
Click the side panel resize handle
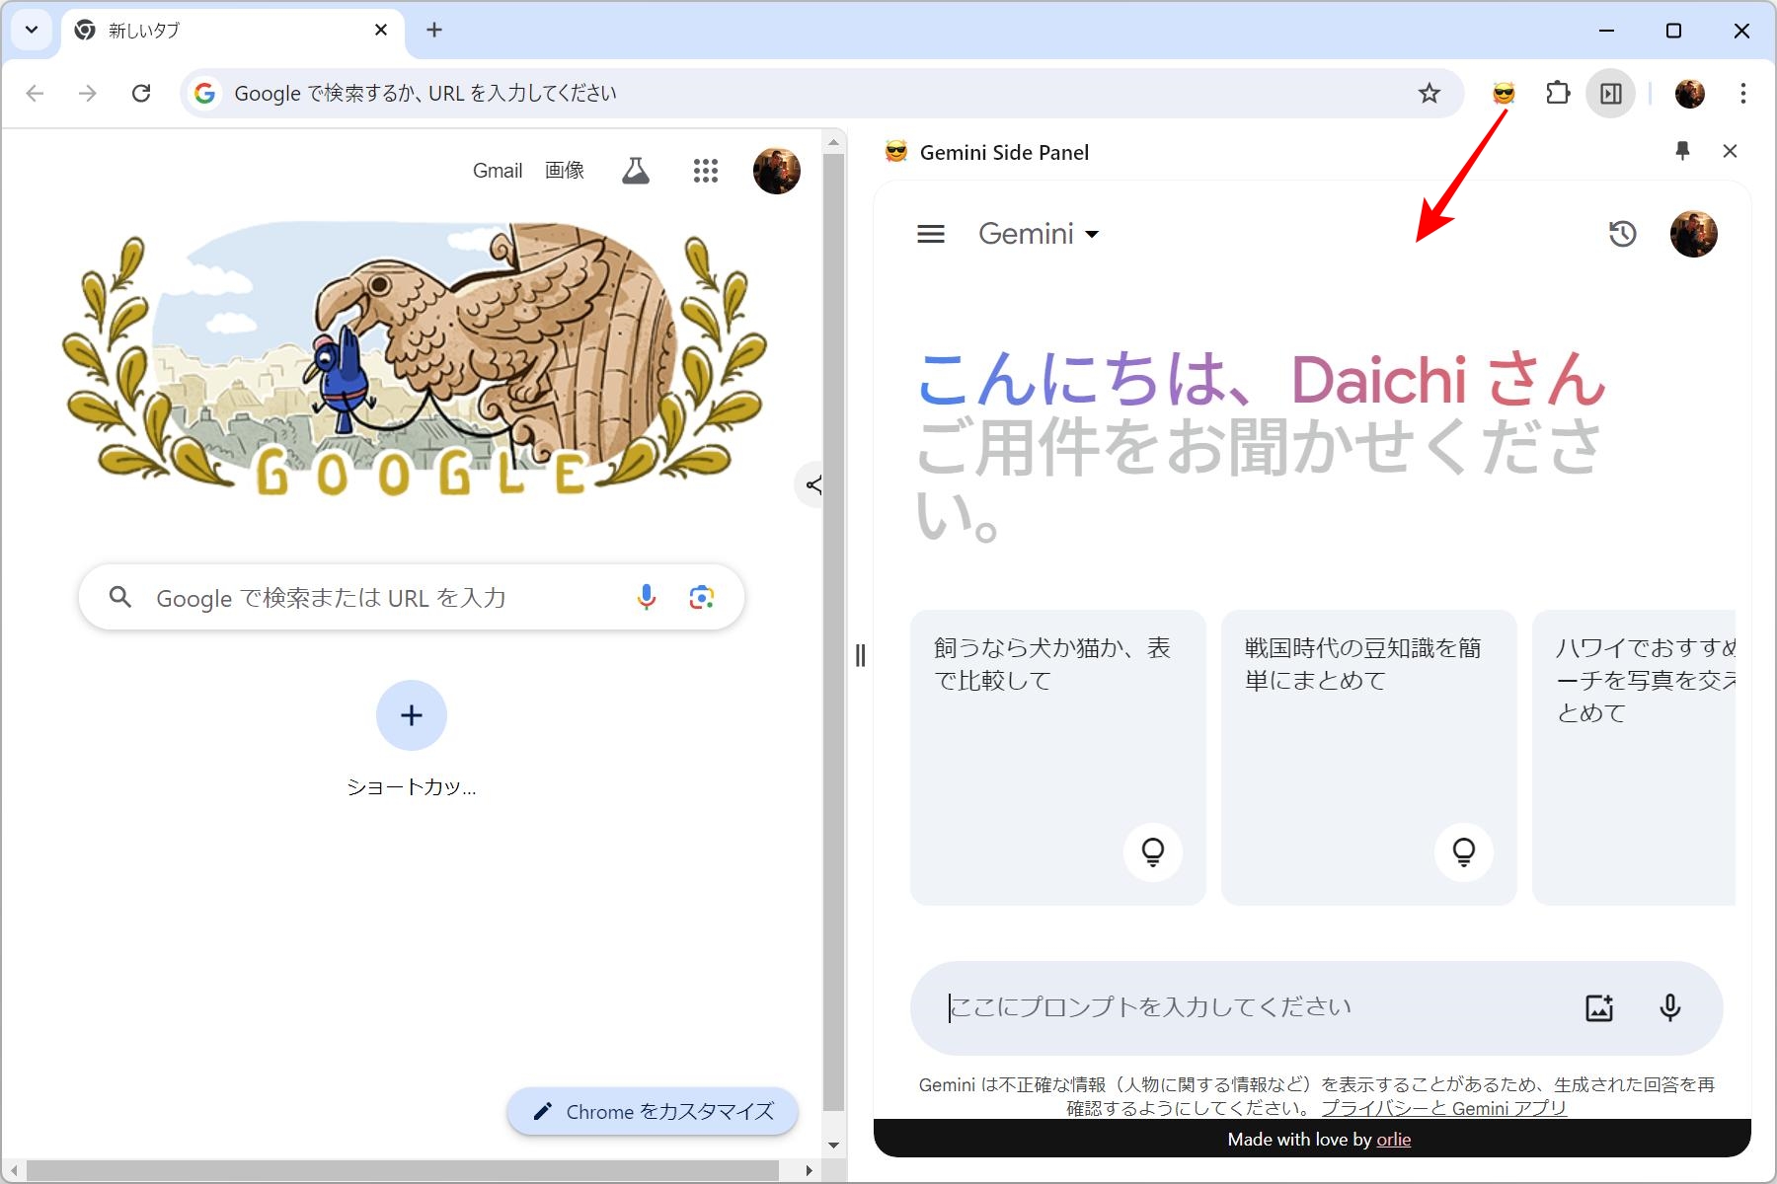pyautogui.click(x=860, y=655)
